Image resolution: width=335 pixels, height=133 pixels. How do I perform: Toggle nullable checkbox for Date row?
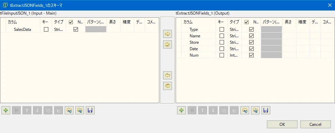(x=252, y=49)
